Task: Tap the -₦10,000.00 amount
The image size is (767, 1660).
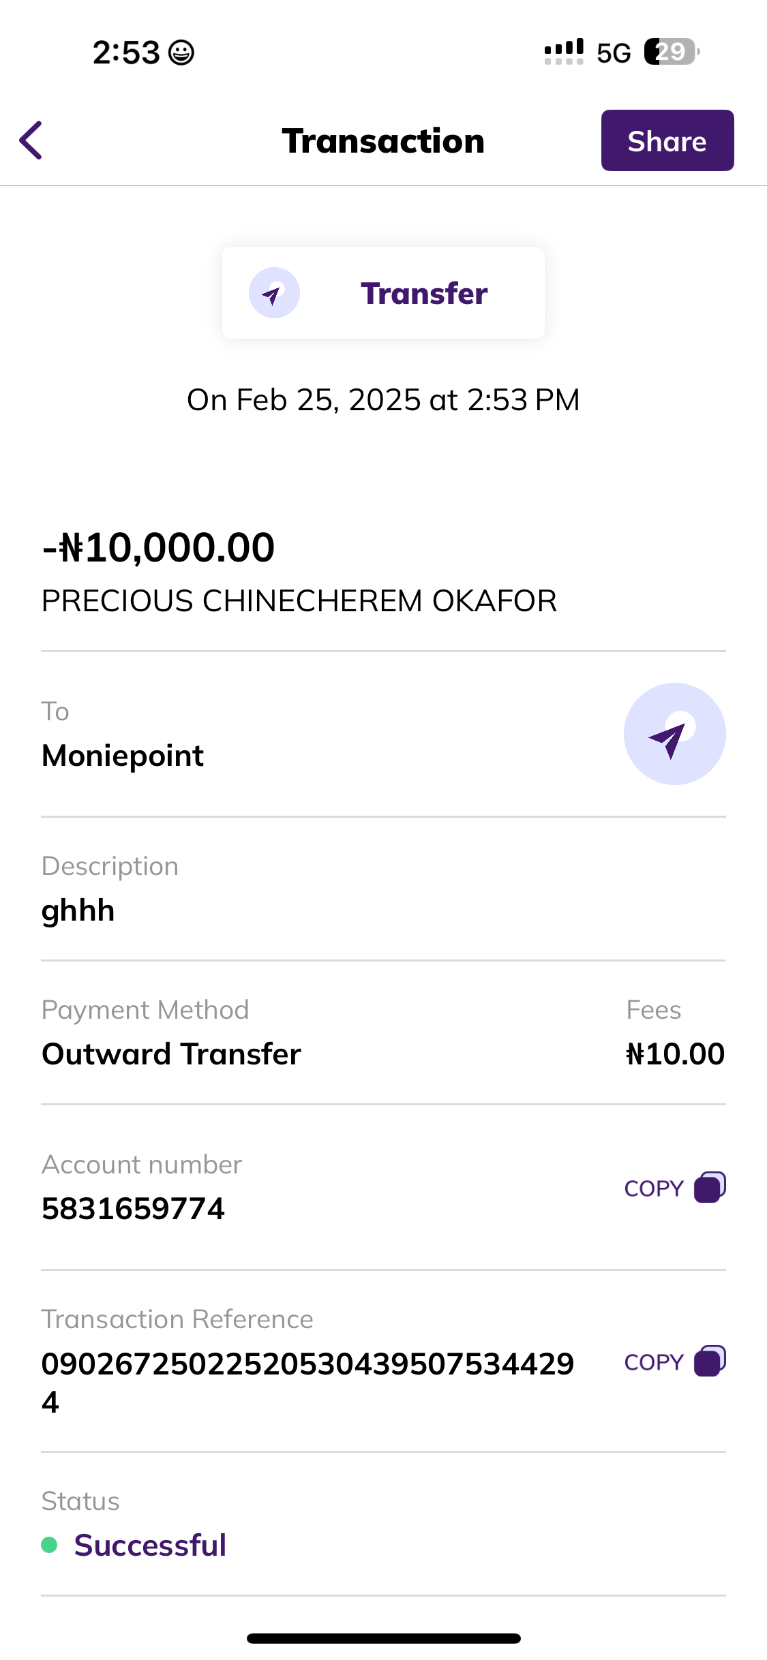Action: (158, 547)
